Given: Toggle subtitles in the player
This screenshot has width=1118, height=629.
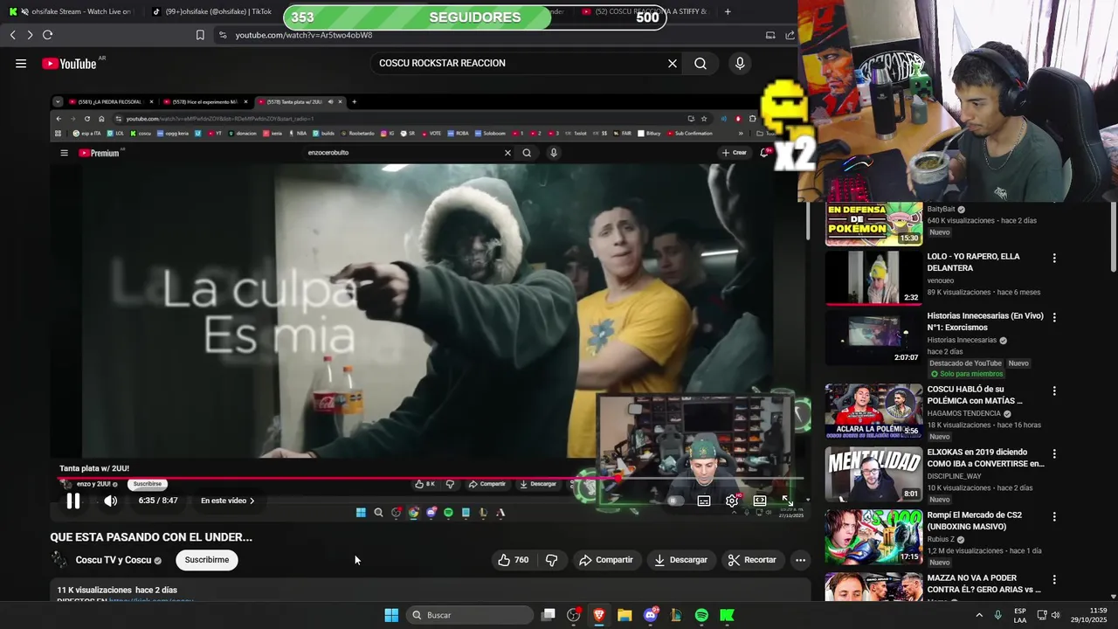Looking at the screenshot, I should [x=704, y=501].
